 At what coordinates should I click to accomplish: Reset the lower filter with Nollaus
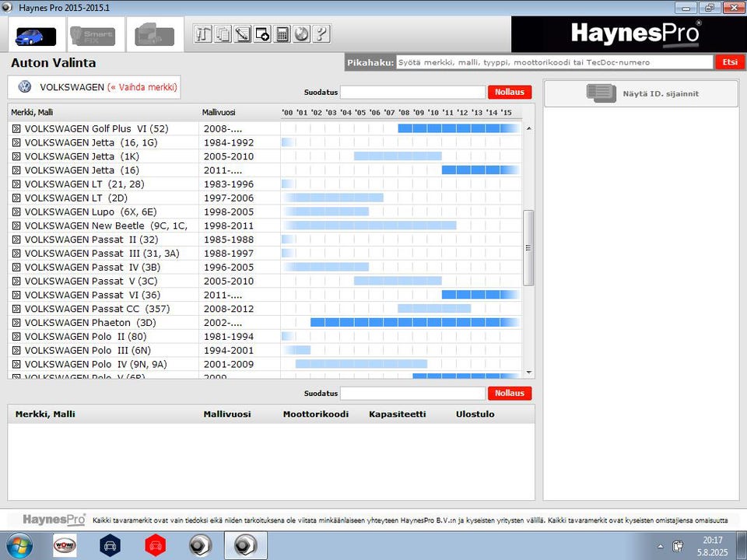coord(509,393)
